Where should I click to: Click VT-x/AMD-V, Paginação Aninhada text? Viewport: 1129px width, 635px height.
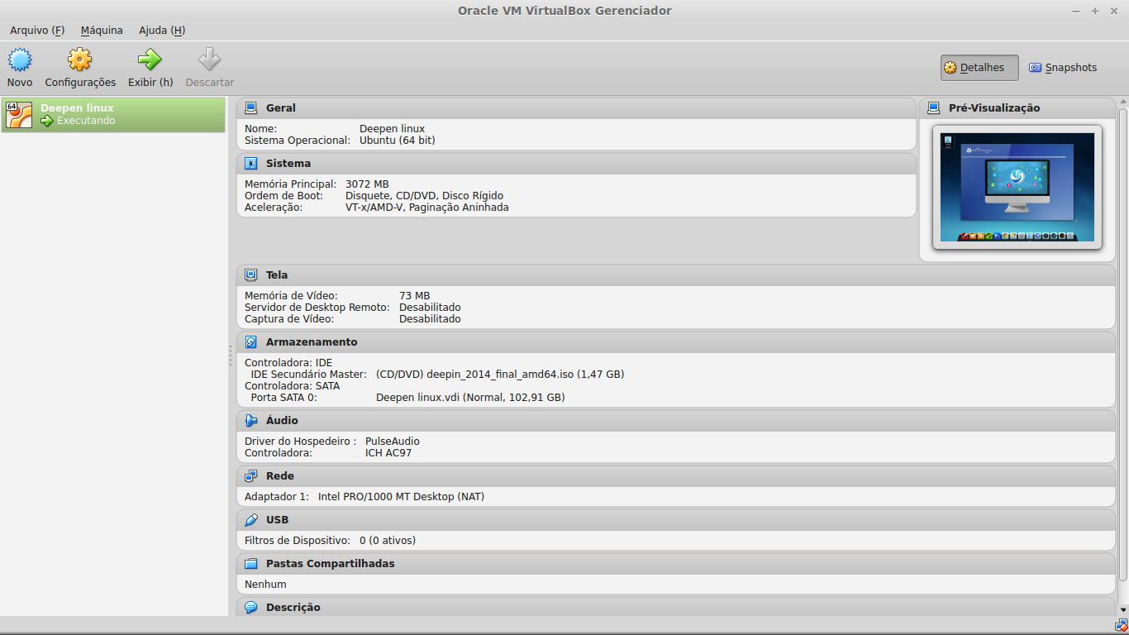427,208
